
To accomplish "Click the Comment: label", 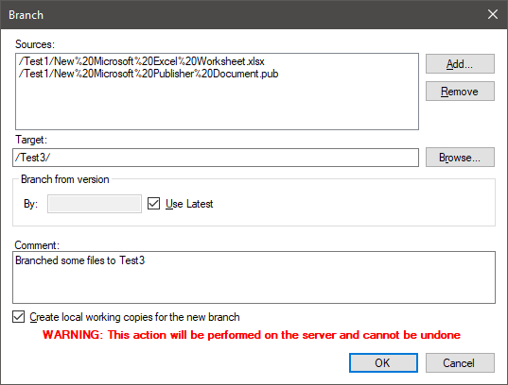I will coord(37,245).
